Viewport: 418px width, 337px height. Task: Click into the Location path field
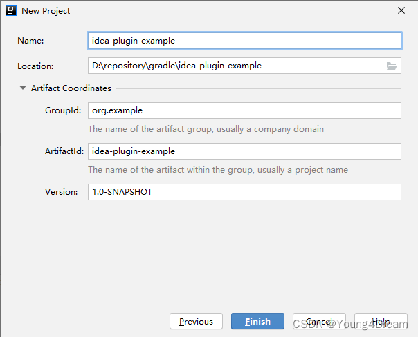[235, 66]
